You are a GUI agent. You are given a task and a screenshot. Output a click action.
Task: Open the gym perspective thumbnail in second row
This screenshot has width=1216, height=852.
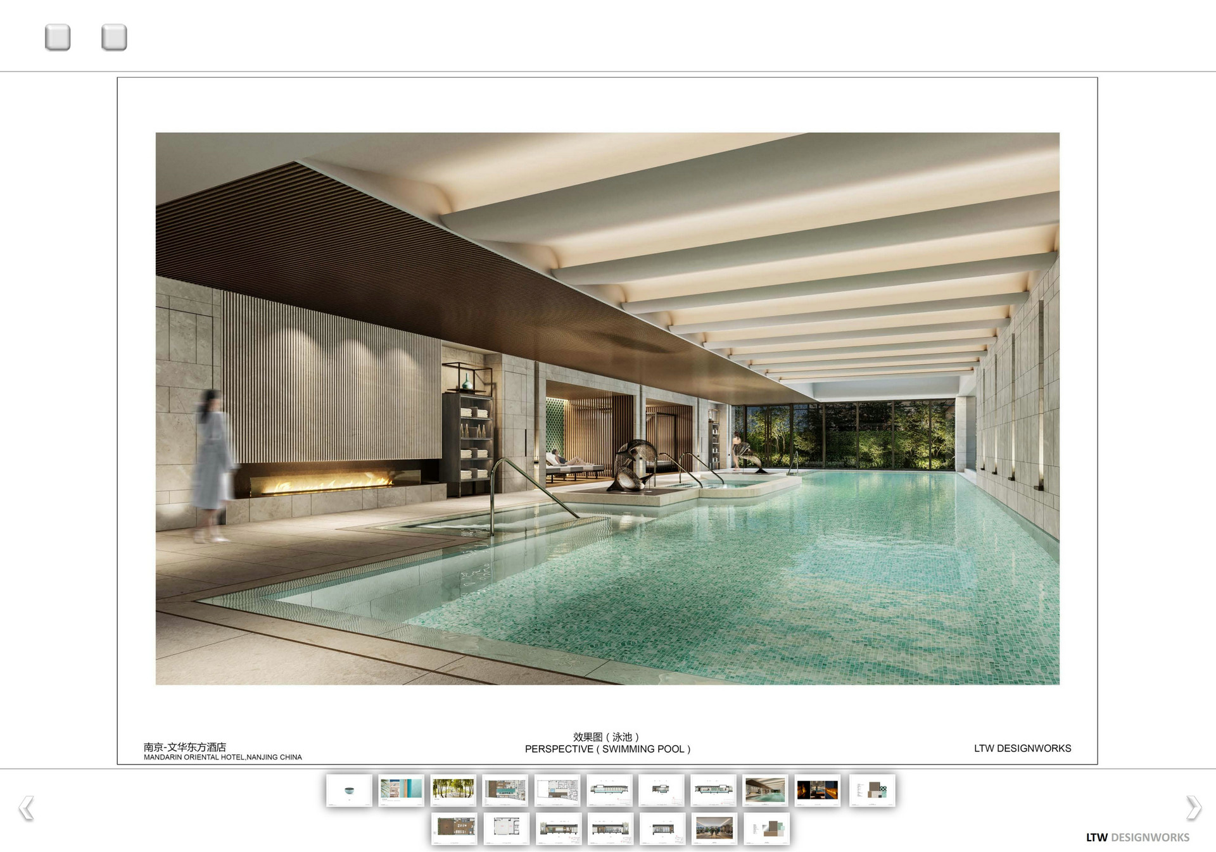714,829
